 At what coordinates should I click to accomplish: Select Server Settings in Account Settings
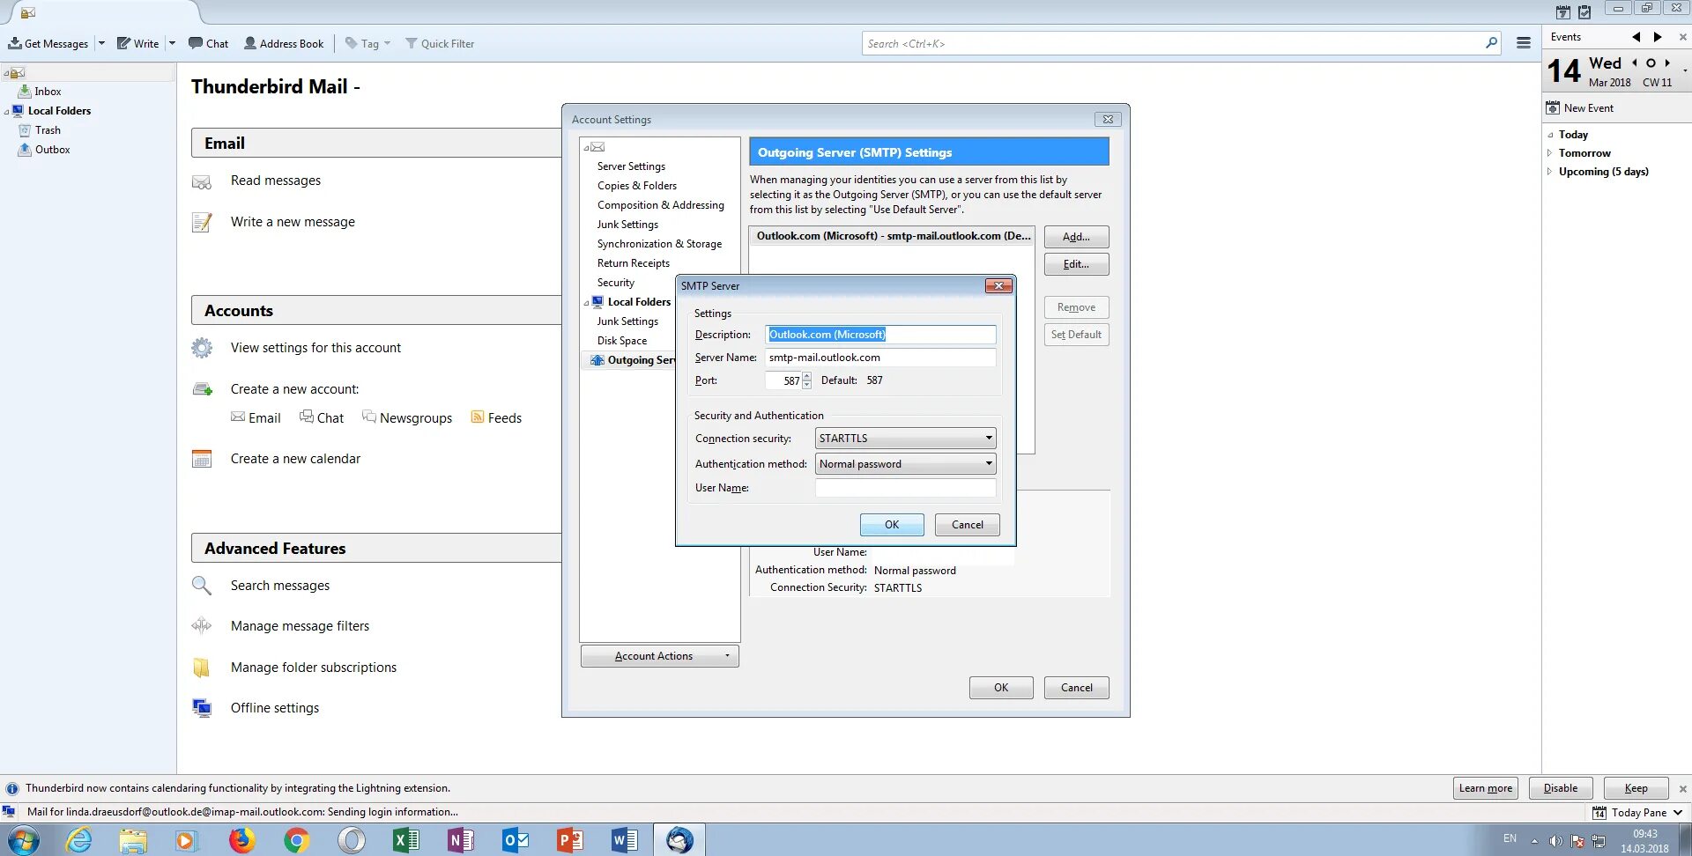(x=631, y=166)
